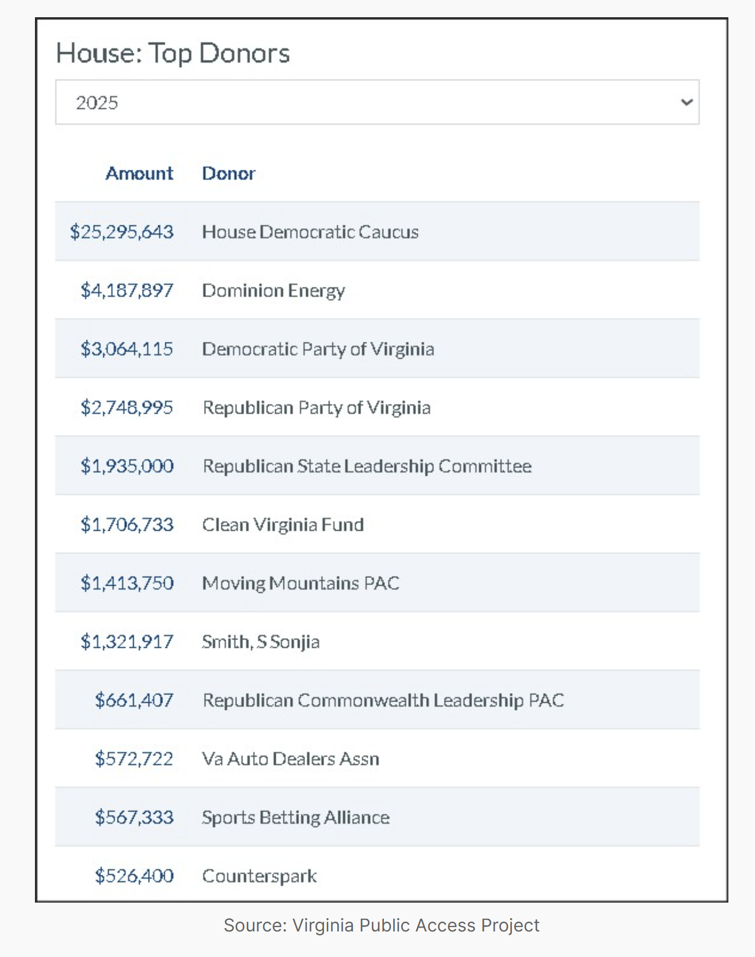Click Counterspark donor name
The height and width of the screenshot is (957, 755).
(x=259, y=876)
